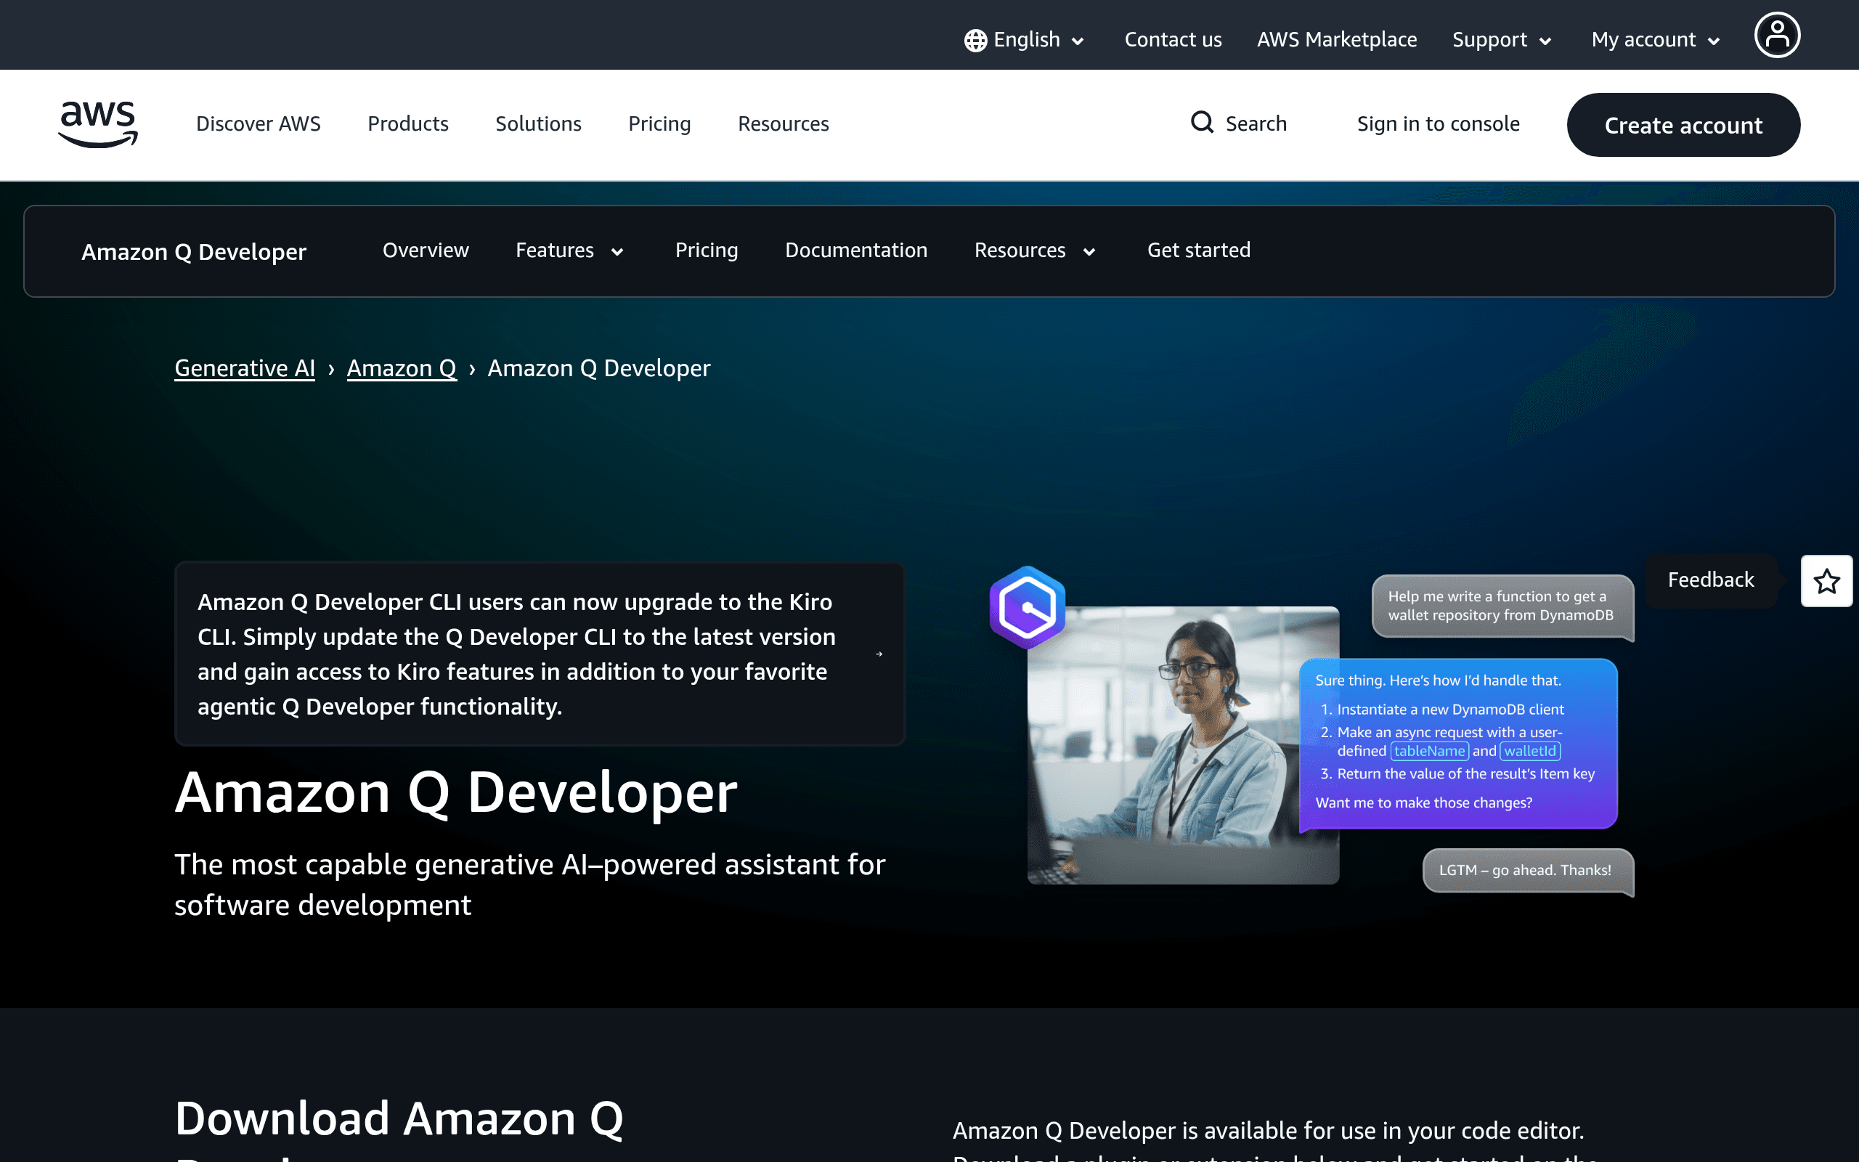
Task: Click the feedback star icon
Action: click(x=1827, y=581)
